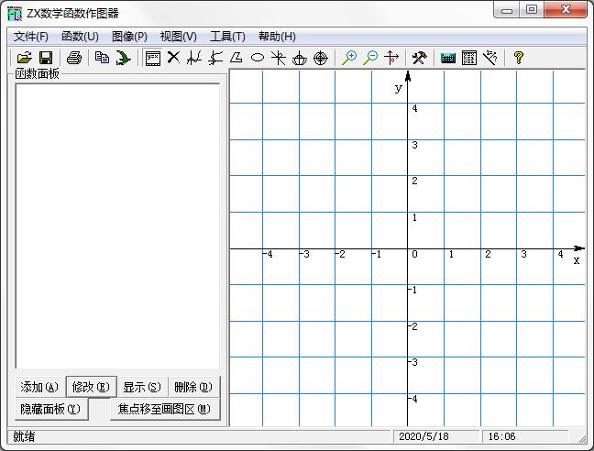Click the formula wand question icon

click(x=490, y=58)
